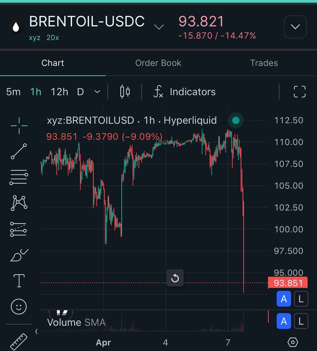Click the green market status dot
Image resolution: width=317 pixels, height=351 pixels.
click(236, 120)
